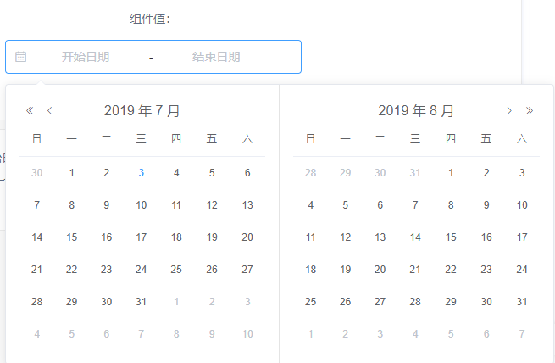Pick August 18 in right calendar
The width and height of the screenshot is (555, 363).
pyautogui.click(x=310, y=270)
